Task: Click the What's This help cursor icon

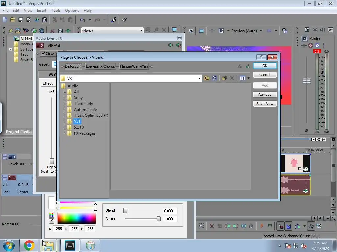Action: pyautogui.click(x=124, y=20)
